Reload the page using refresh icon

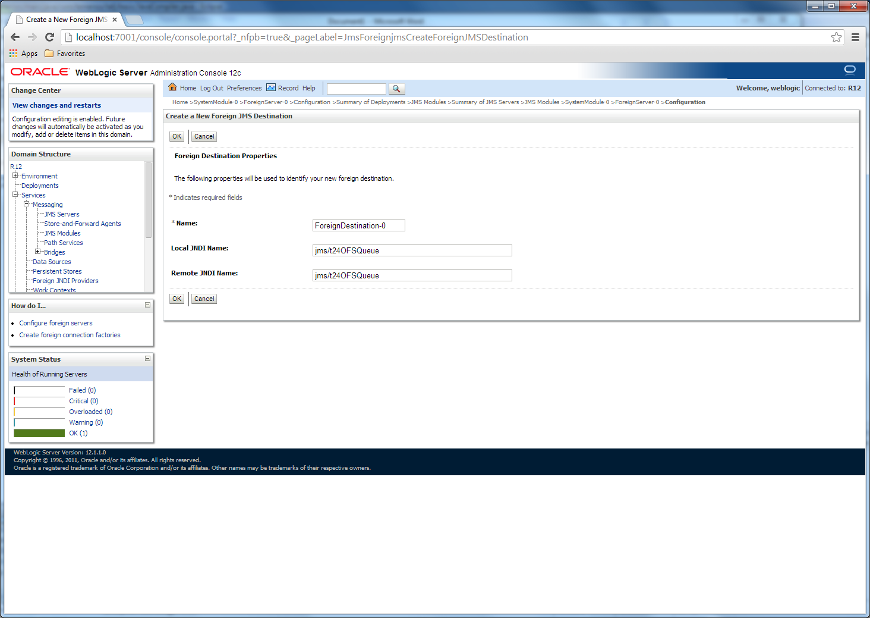[x=50, y=37]
